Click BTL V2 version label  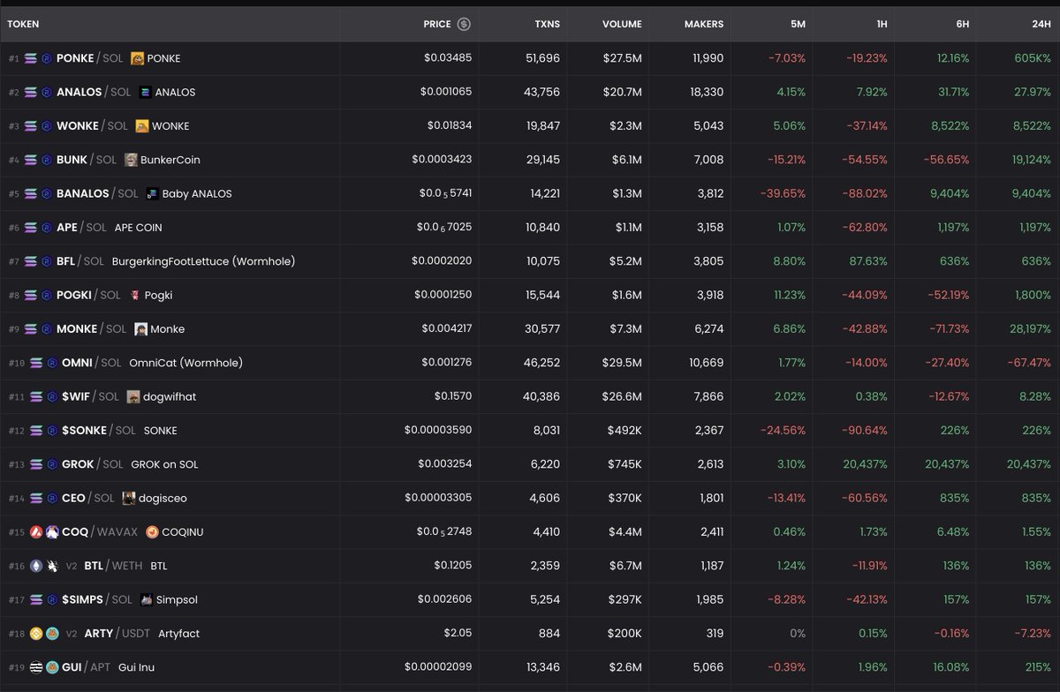[72, 566]
